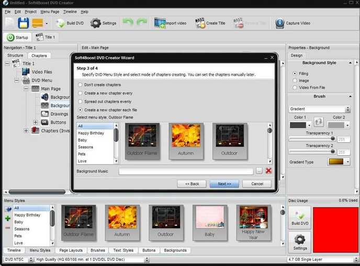The height and width of the screenshot is (266, 360).
Task: Click the red X beside Background Music
Action: [268, 171]
